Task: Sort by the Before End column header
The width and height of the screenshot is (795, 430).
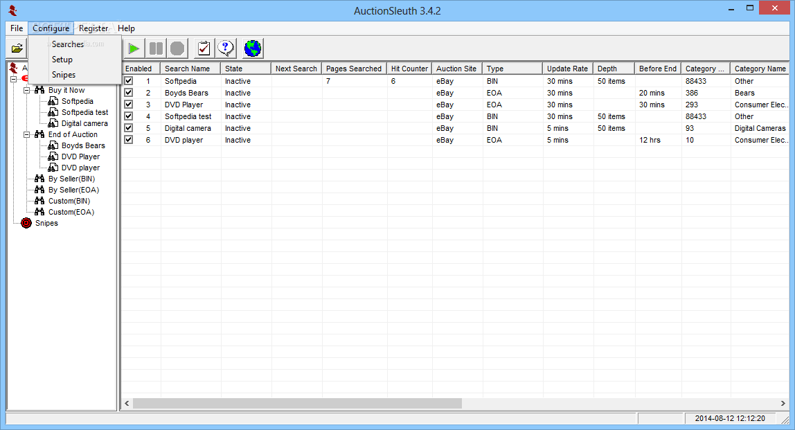Action: (x=658, y=69)
